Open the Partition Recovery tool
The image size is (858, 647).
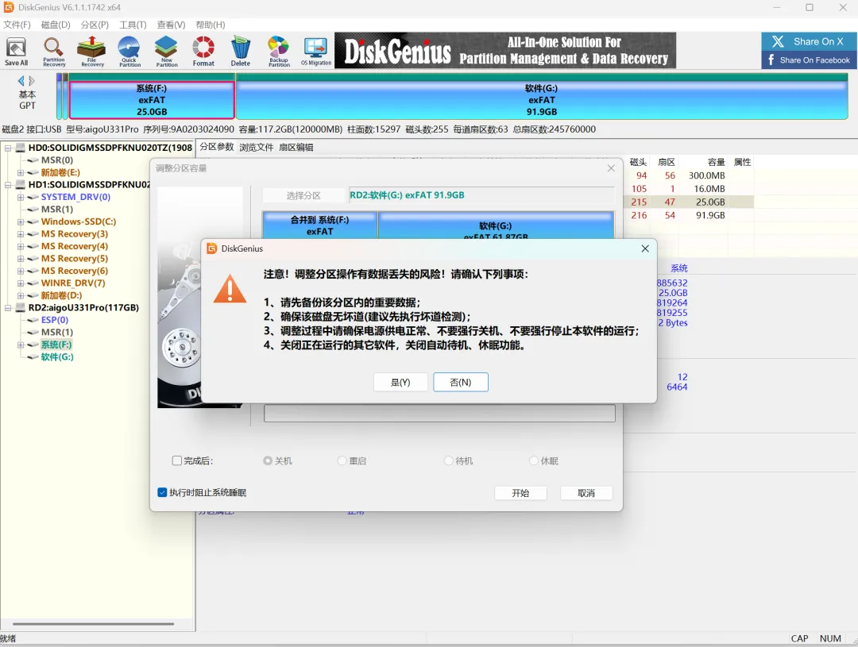click(54, 52)
